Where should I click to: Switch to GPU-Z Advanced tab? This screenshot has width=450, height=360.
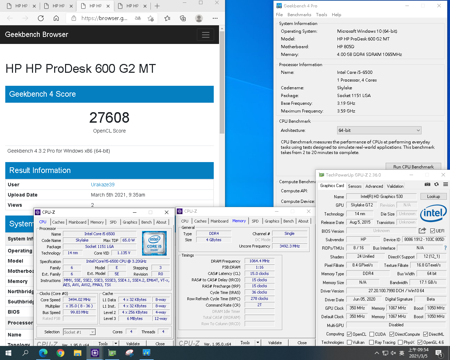pos(374,186)
